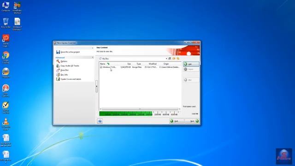Collapse the Advanced section
The width and height of the screenshot is (295, 166).
[x=93, y=57]
